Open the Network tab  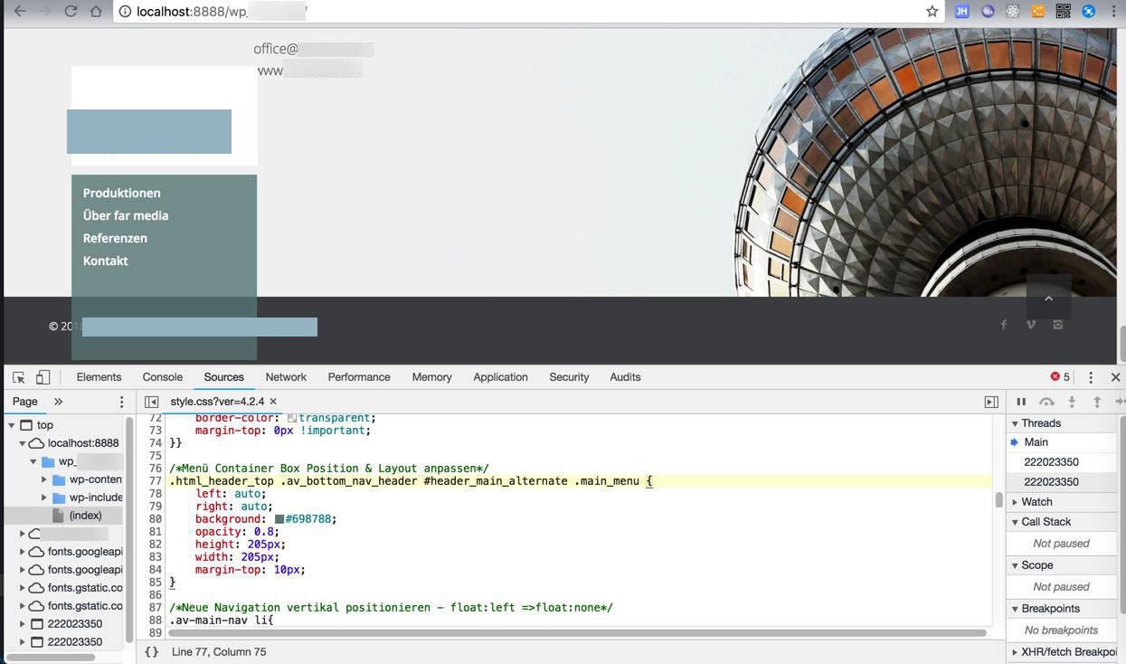click(x=286, y=377)
